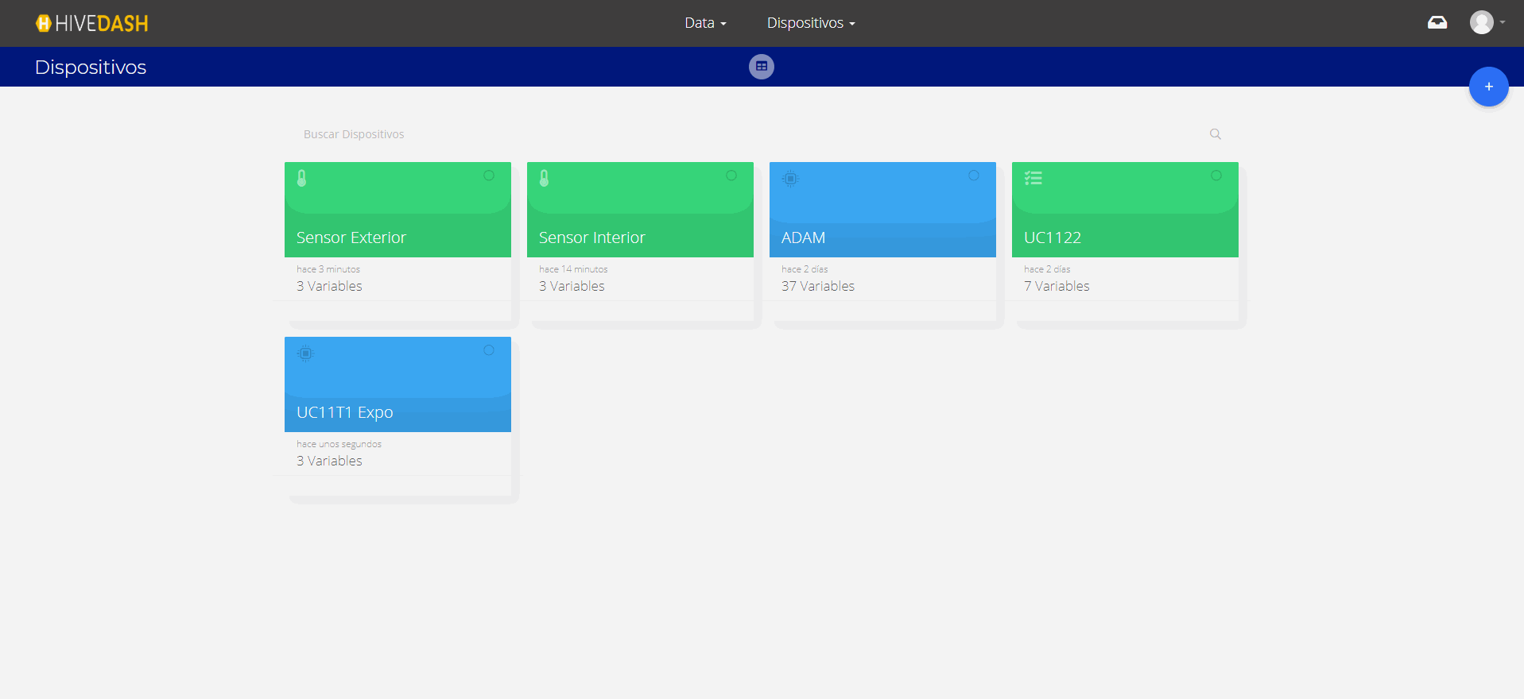The width and height of the screenshot is (1524, 699).
Task: Click thermometer icon on Sensor Exterior card
Action: click(302, 179)
